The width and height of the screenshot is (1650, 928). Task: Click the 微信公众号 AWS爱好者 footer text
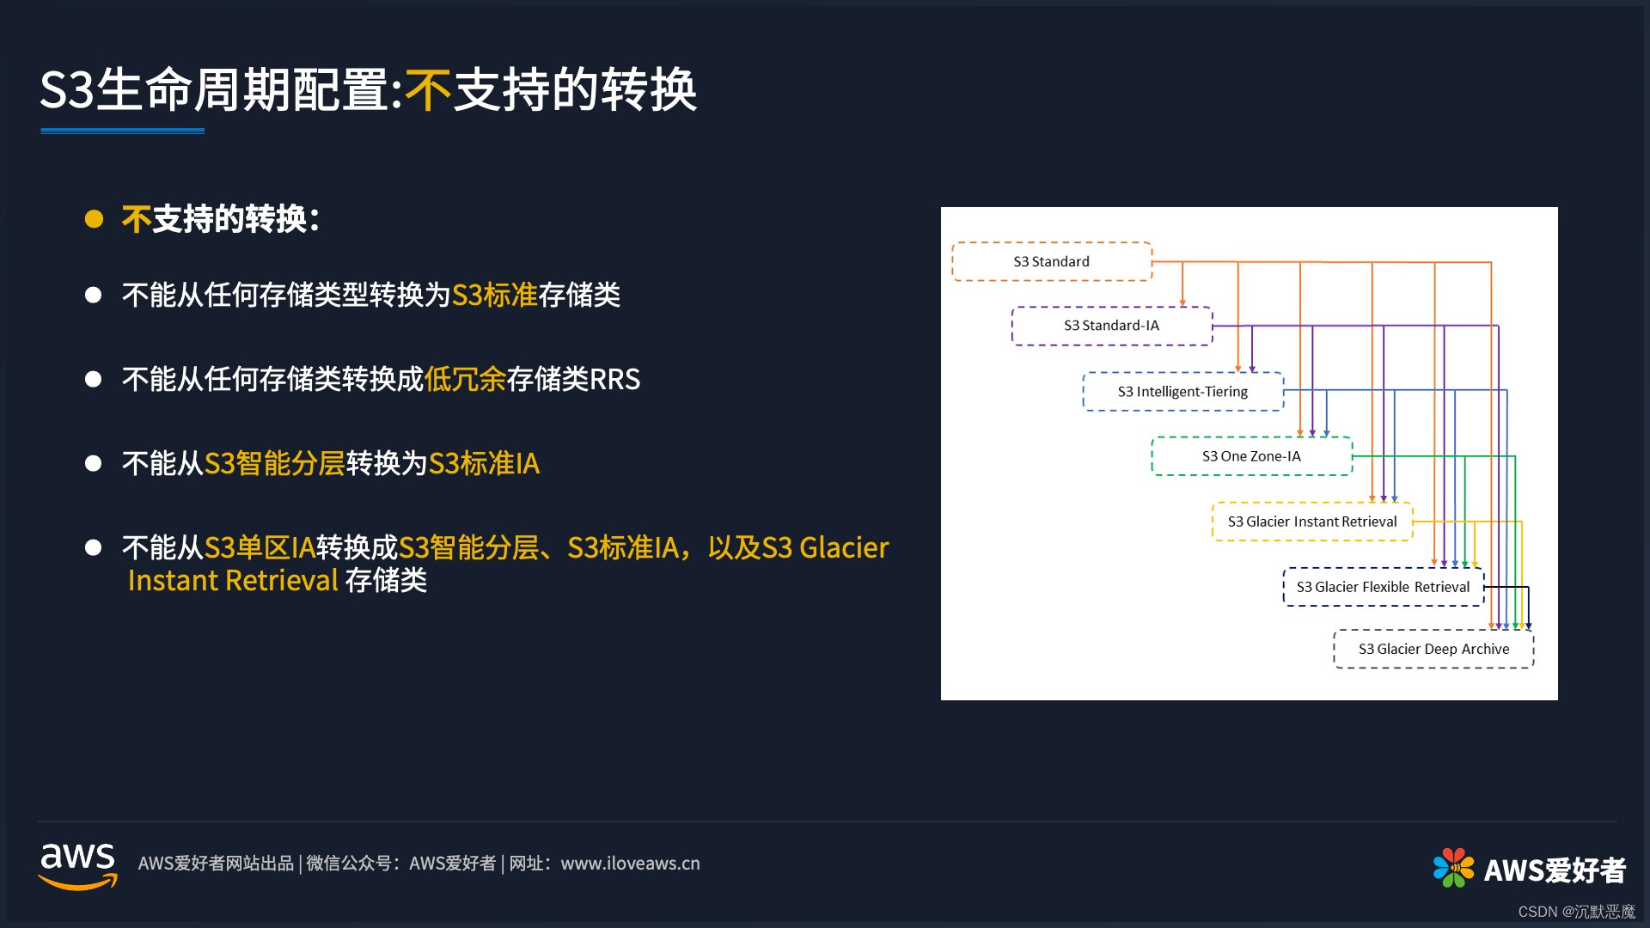(x=400, y=864)
